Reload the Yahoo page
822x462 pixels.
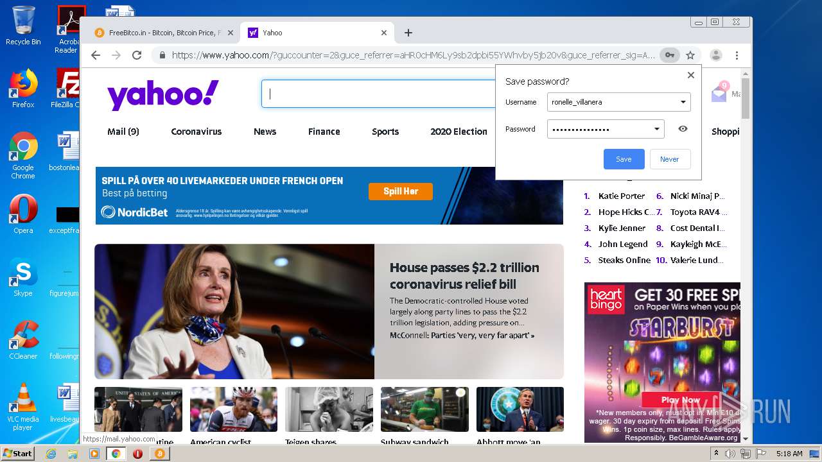(x=137, y=55)
